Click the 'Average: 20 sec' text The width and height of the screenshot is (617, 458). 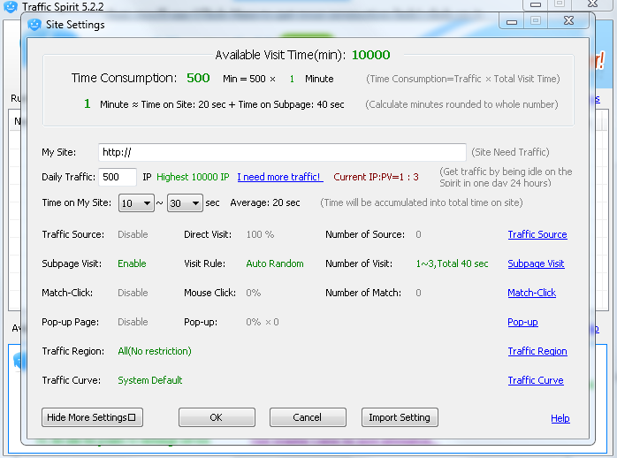point(265,202)
